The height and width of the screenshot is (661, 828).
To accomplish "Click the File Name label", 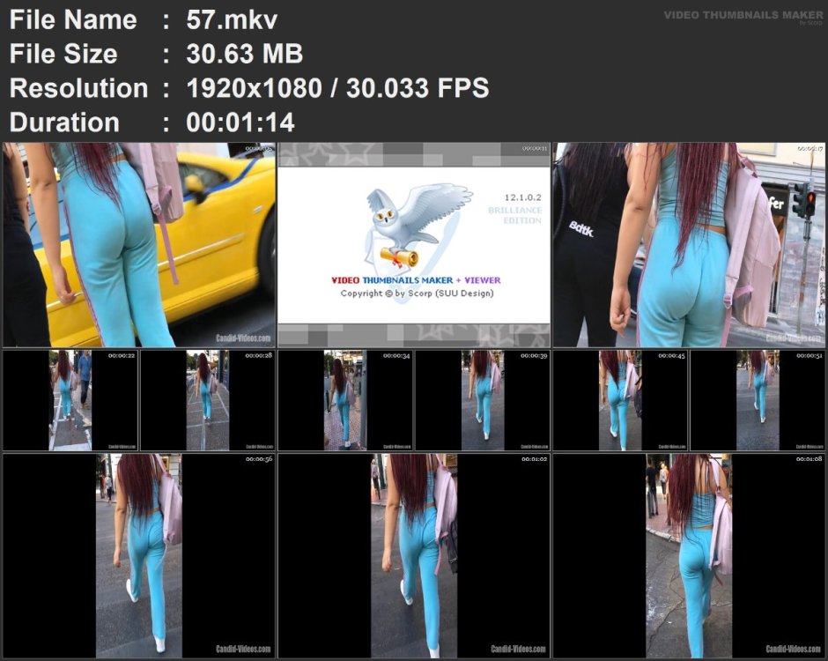I will [x=73, y=20].
